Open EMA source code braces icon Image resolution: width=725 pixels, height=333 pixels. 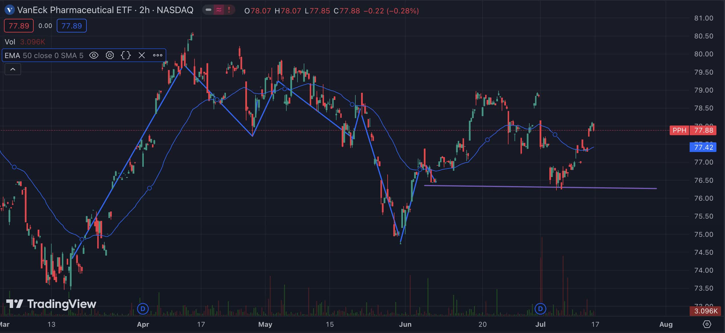tap(126, 55)
